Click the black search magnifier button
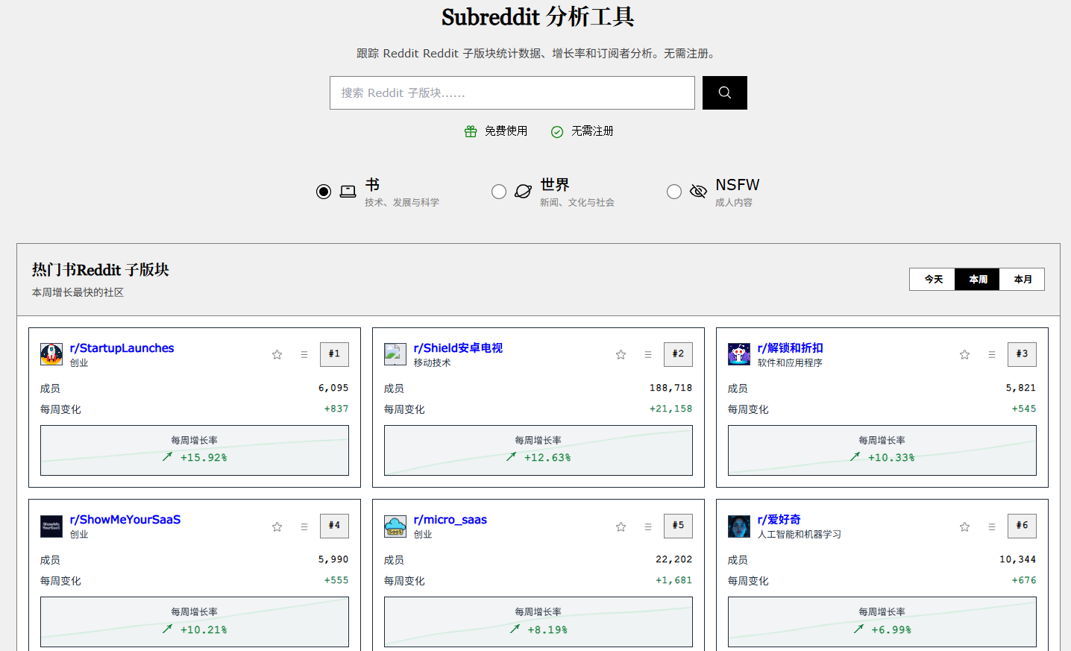The height and width of the screenshot is (651, 1071). 724,93
